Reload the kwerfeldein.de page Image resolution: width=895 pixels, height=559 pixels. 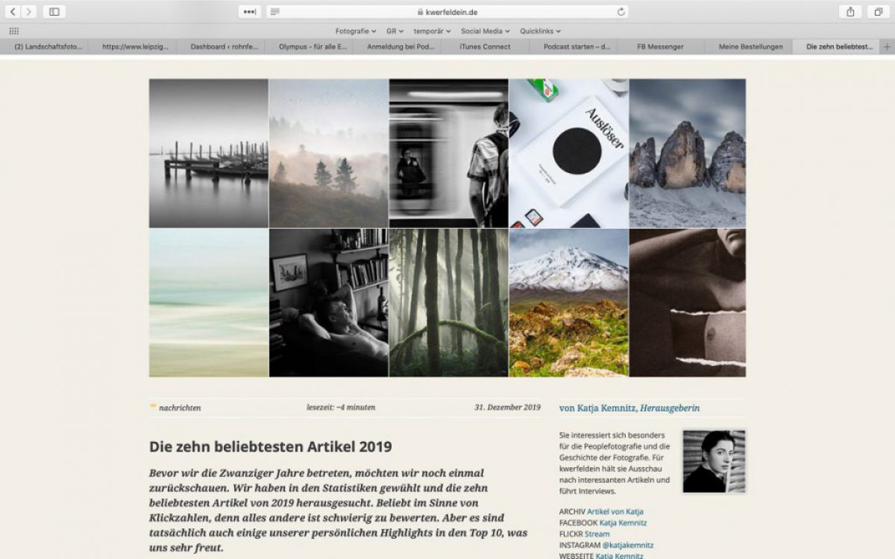pos(621,12)
